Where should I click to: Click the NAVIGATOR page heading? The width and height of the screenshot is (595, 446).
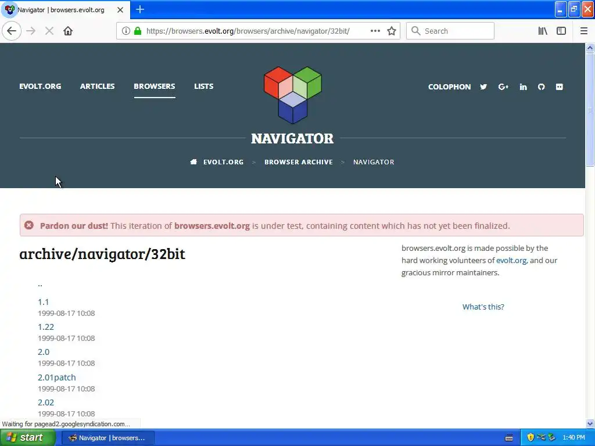coord(293,138)
